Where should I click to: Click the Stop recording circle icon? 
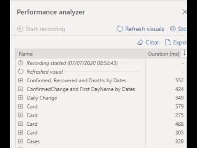tap(173, 29)
